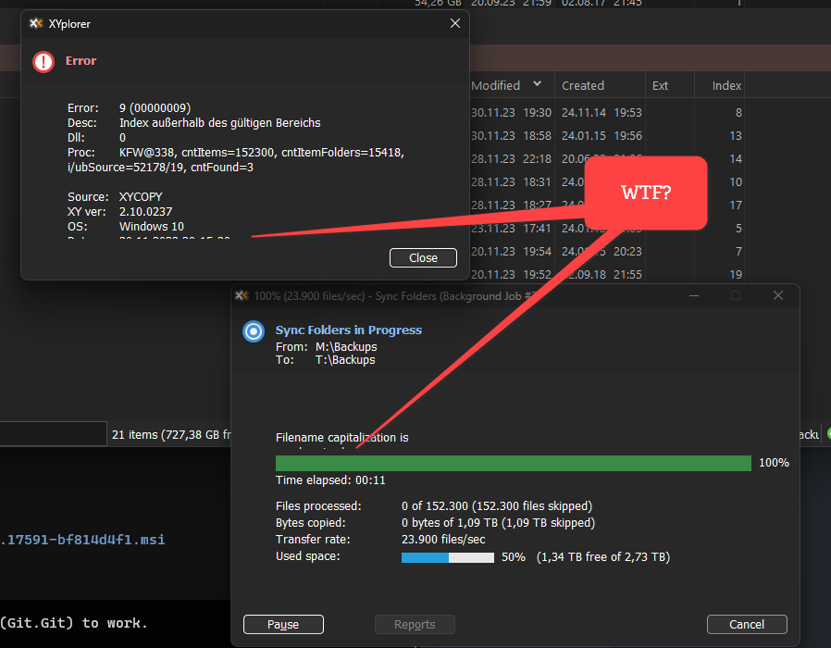Close the XYplorer Error dialog with the X

454,23
